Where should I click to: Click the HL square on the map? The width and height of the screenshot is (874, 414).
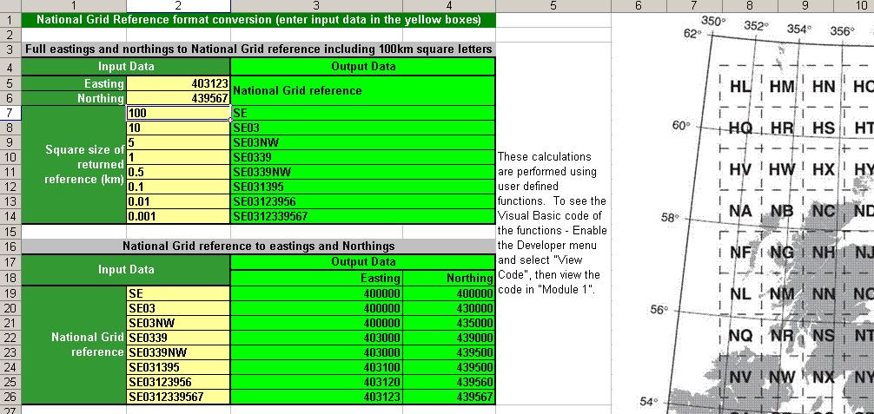(740, 87)
